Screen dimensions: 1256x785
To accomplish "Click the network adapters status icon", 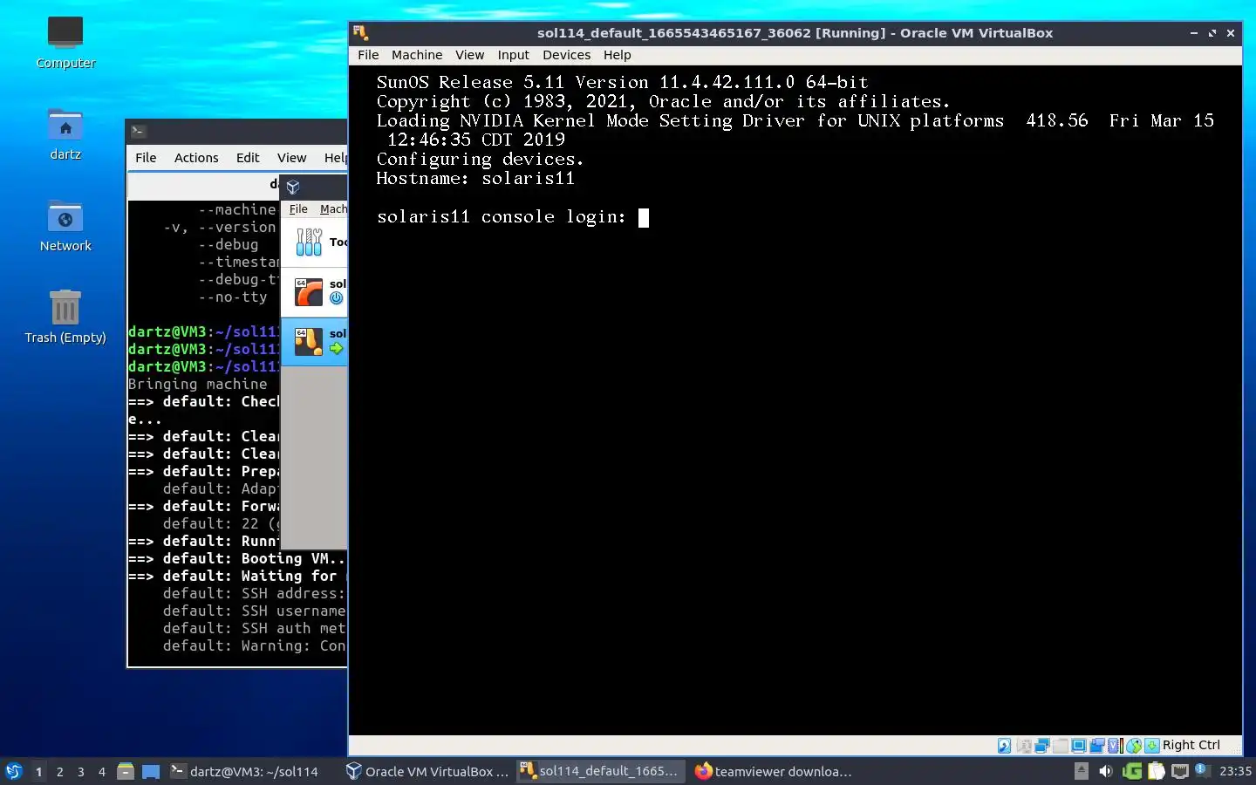I will (x=1042, y=746).
